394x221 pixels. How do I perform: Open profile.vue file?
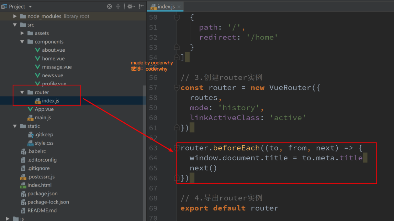[x=54, y=84]
